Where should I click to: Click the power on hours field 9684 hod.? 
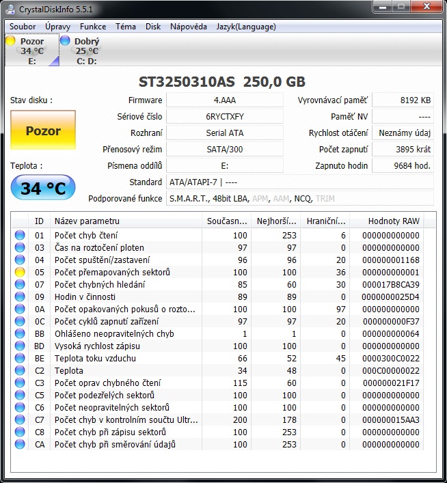pos(403,166)
